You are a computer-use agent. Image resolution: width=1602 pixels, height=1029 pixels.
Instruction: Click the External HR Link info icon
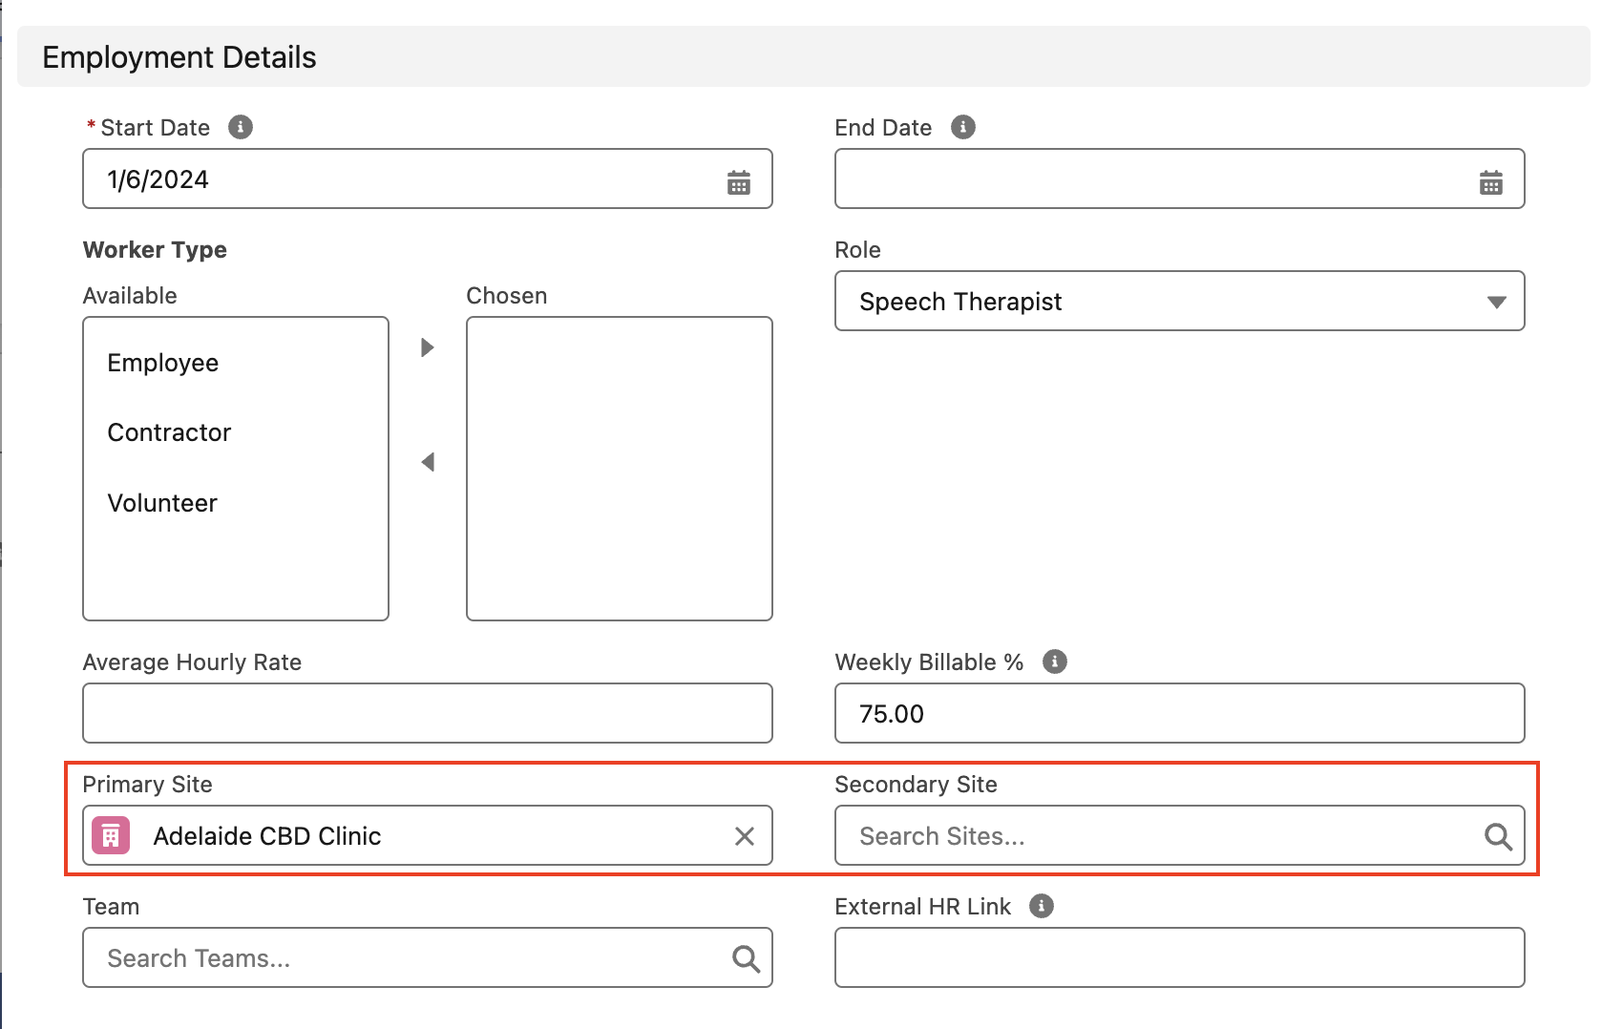pyautogui.click(x=1042, y=906)
